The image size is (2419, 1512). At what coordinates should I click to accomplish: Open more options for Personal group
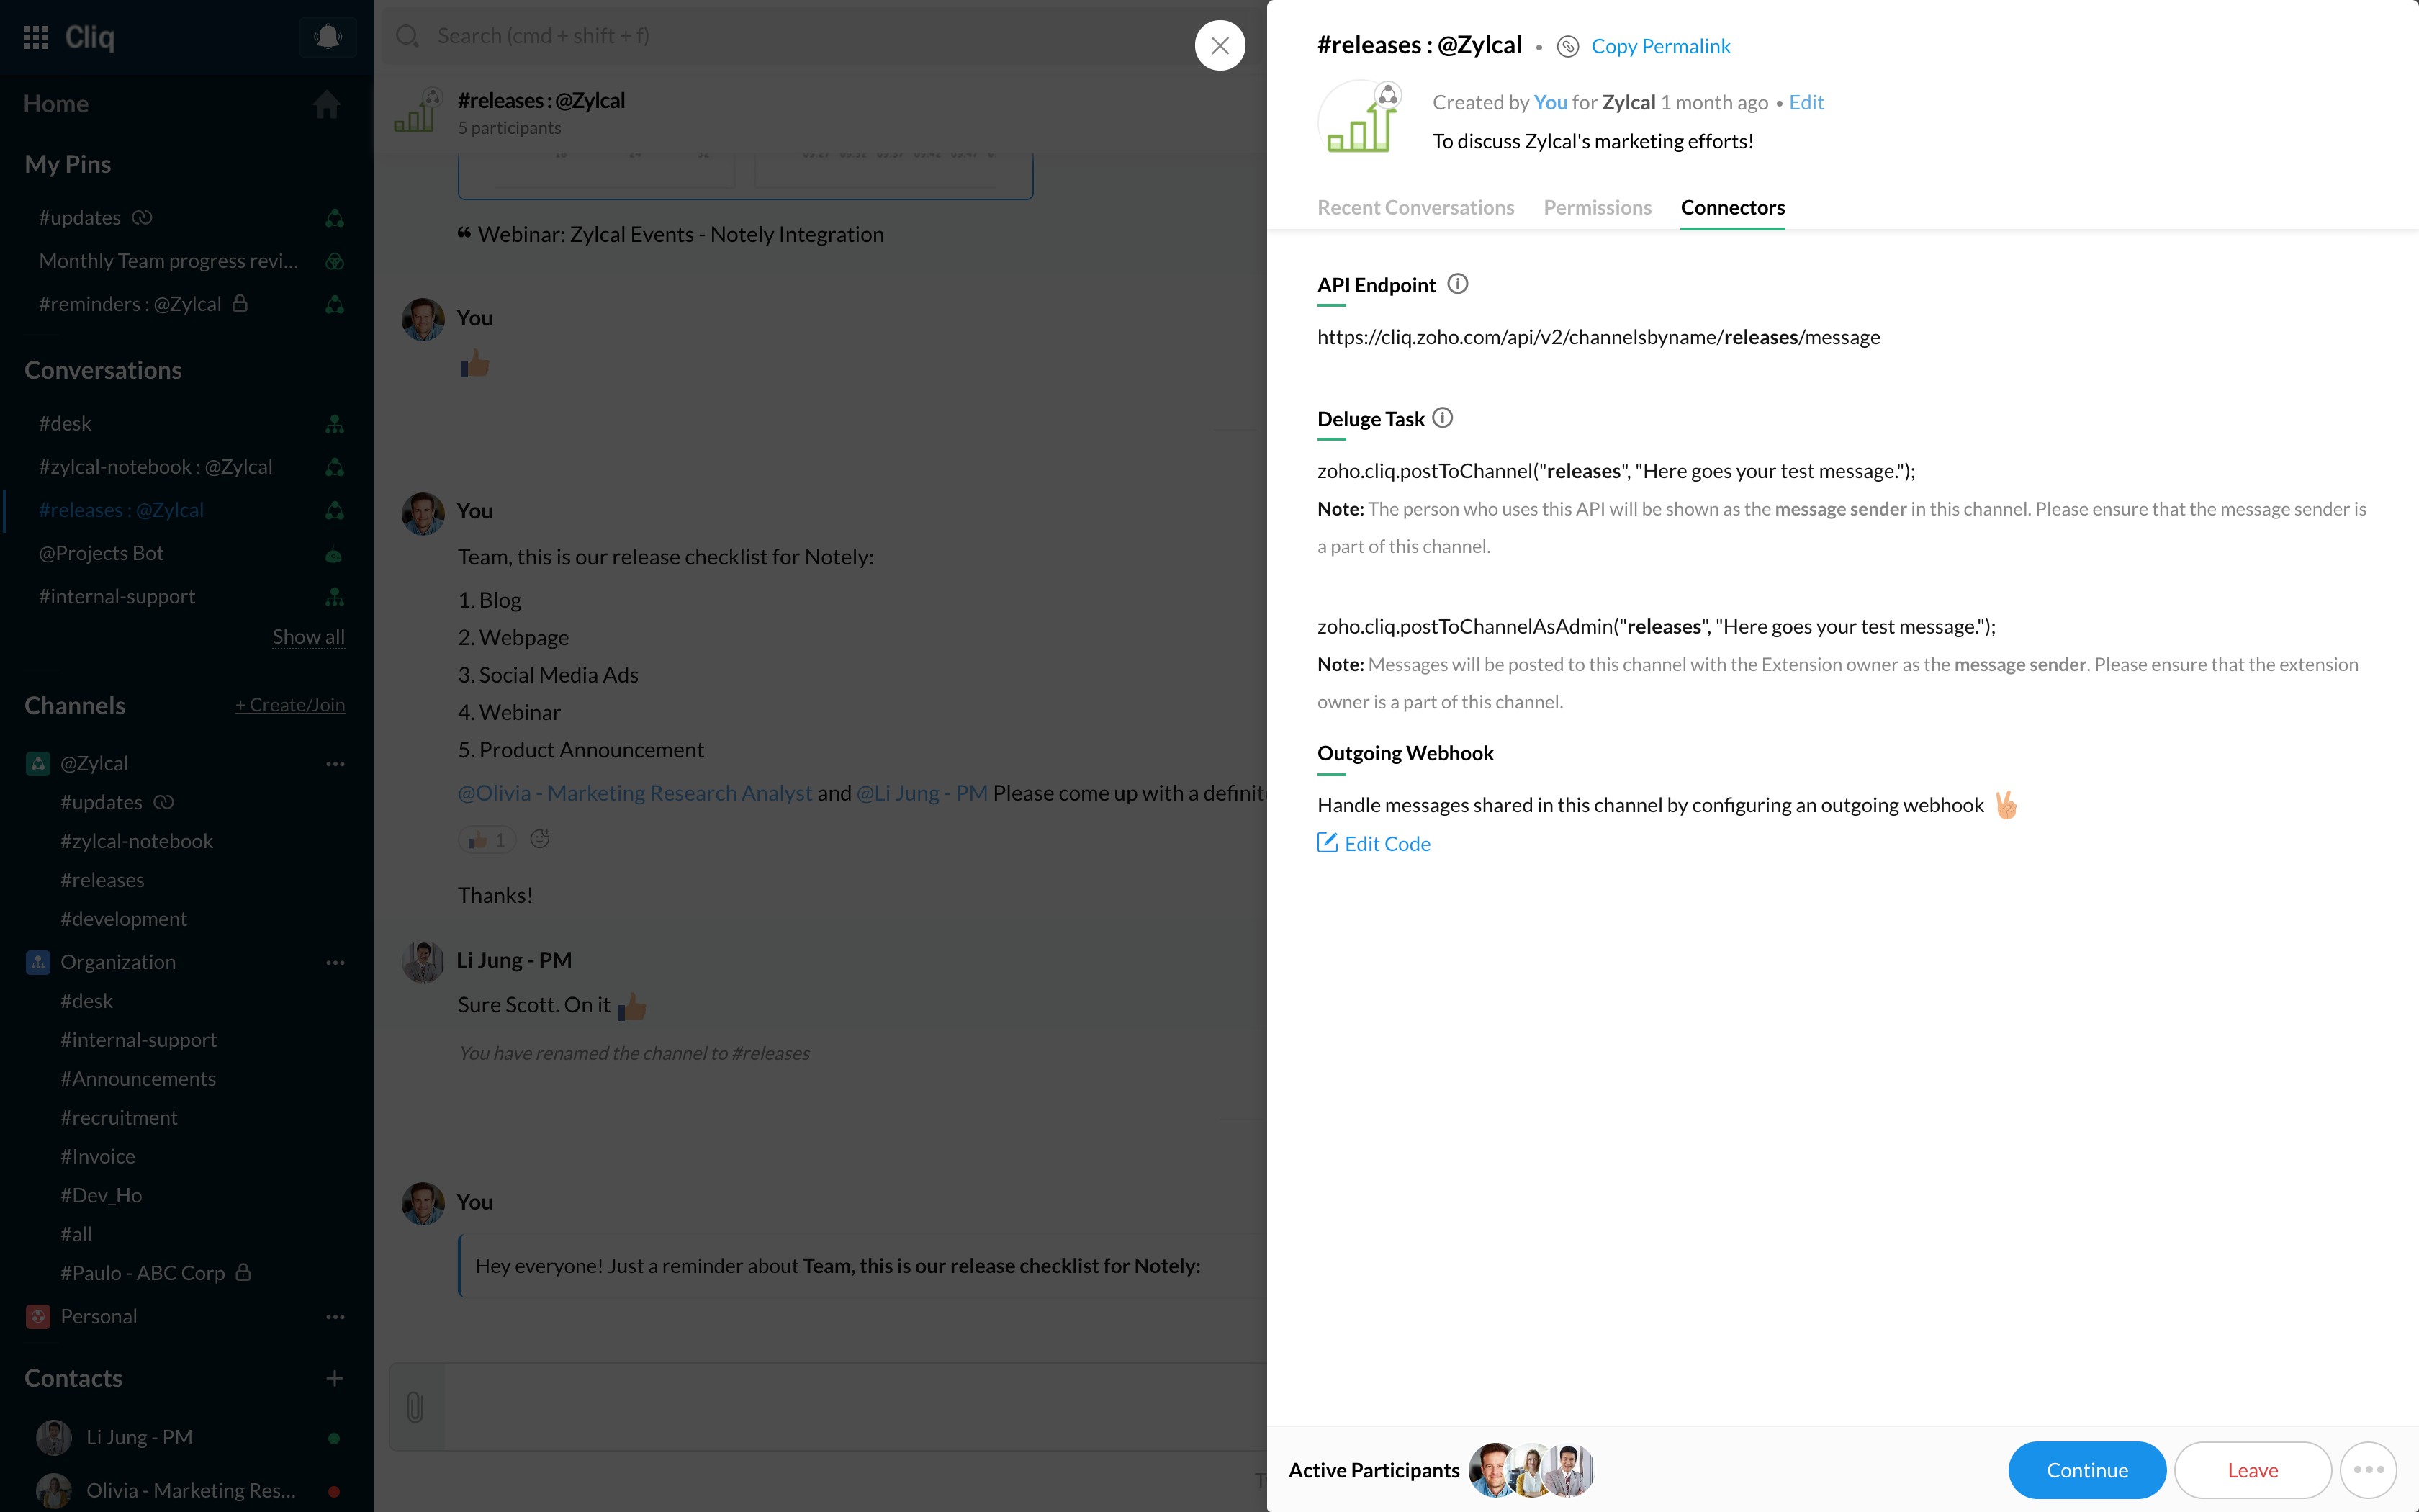pyautogui.click(x=335, y=1317)
